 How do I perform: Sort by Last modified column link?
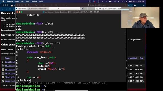point(132,58)
